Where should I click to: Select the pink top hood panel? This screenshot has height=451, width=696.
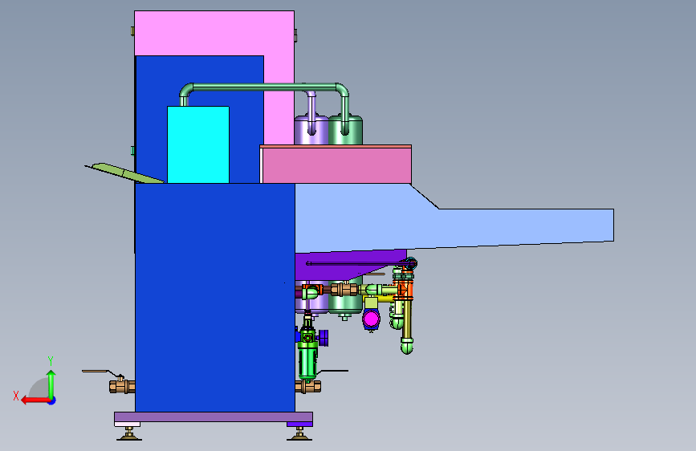point(214,33)
